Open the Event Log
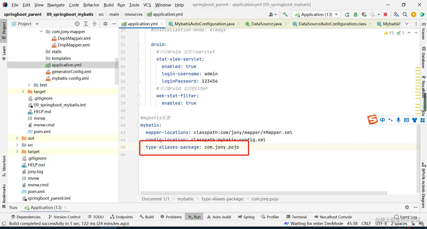This screenshot has width=427, height=229. pos(406,217)
